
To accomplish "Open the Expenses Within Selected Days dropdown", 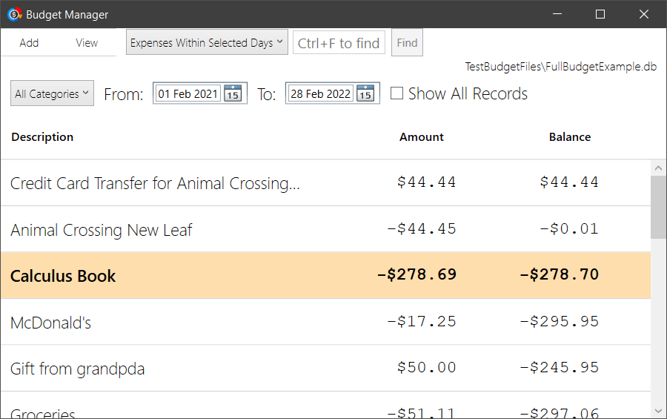I will tap(207, 42).
